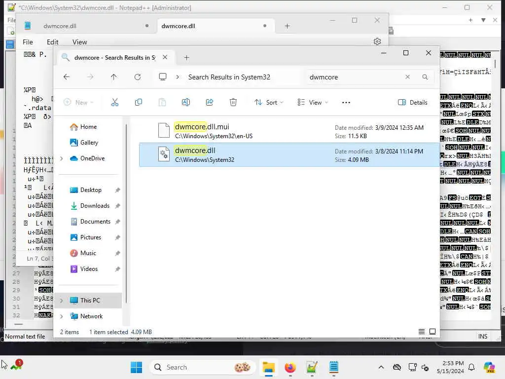
Task: Open Gallery in navigation pane
Action: coord(89,143)
